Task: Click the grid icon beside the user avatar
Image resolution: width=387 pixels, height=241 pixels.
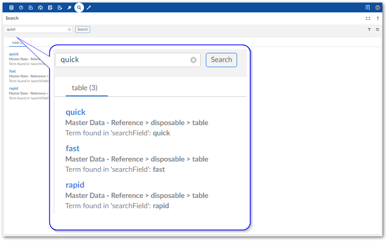Action: pyautogui.click(x=367, y=8)
